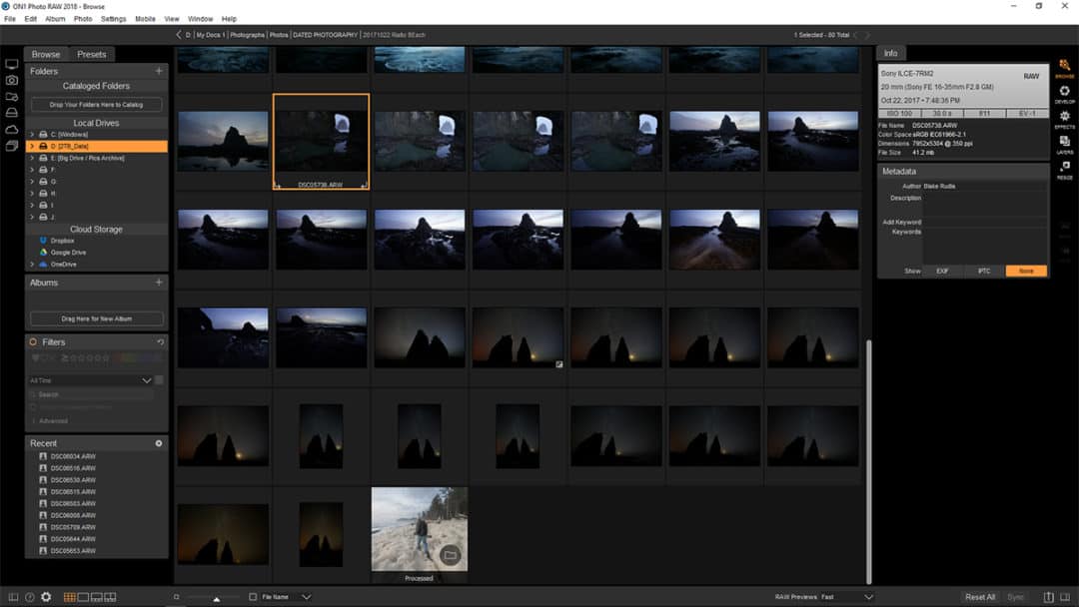This screenshot has height=607, width=1079.
Task: Select the Info tab
Action: click(890, 53)
